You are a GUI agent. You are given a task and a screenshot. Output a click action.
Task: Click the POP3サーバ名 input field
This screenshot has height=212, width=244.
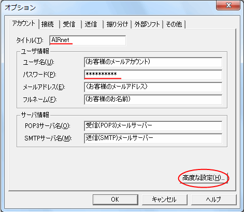(153, 126)
